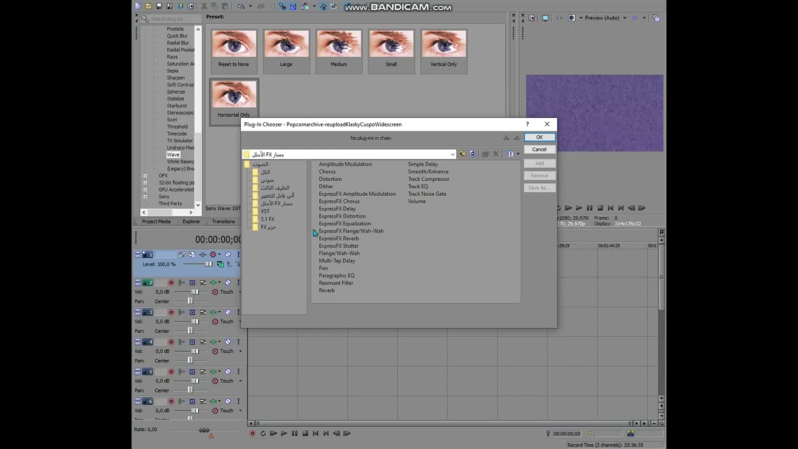Click the Undo arrow icon in toolbar
Viewport: 798px width, 449px height.
tap(241, 6)
